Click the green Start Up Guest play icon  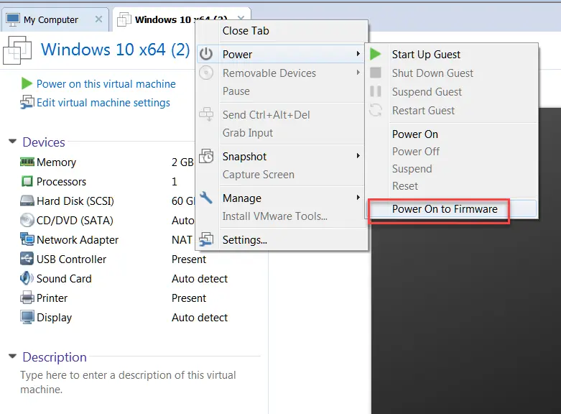pos(375,54)
